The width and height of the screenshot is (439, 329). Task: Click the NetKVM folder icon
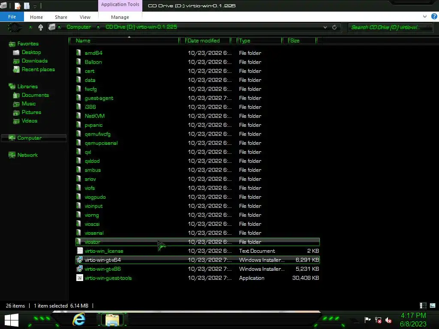[79, 116]
